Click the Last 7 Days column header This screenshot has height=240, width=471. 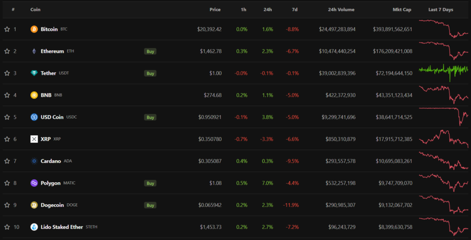pyautogui.click(x=441, y=10)
